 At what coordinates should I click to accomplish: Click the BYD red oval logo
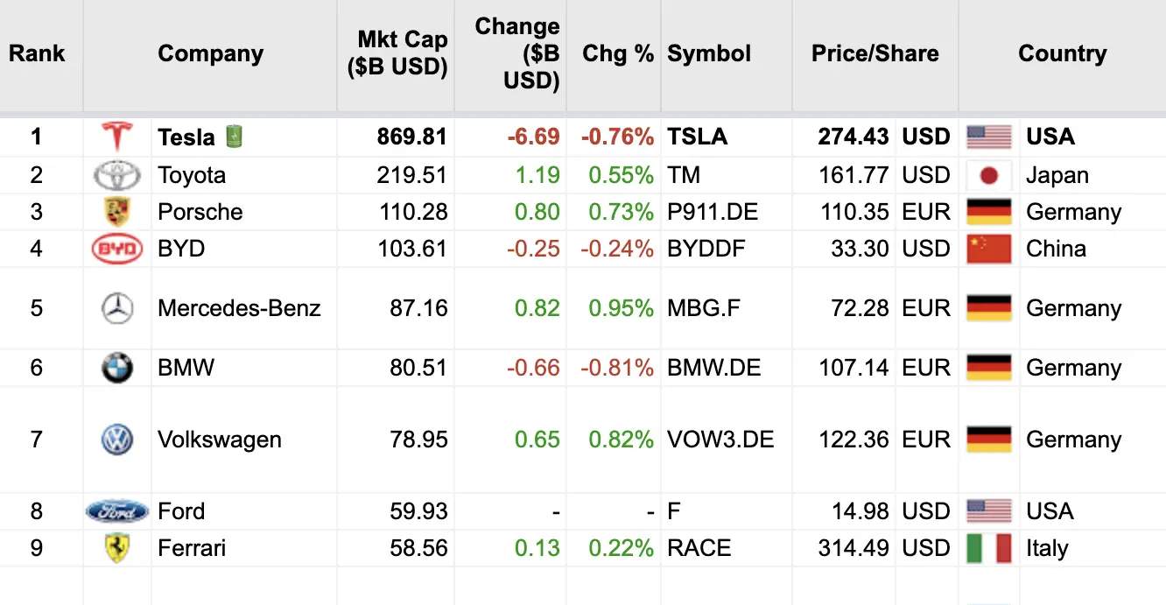(116, 250)
